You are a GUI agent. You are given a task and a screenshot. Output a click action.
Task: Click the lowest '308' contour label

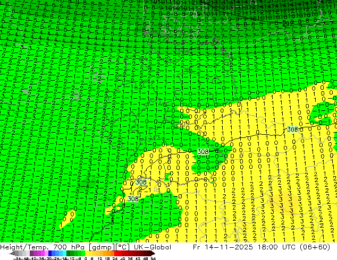[x=132, y=198]
